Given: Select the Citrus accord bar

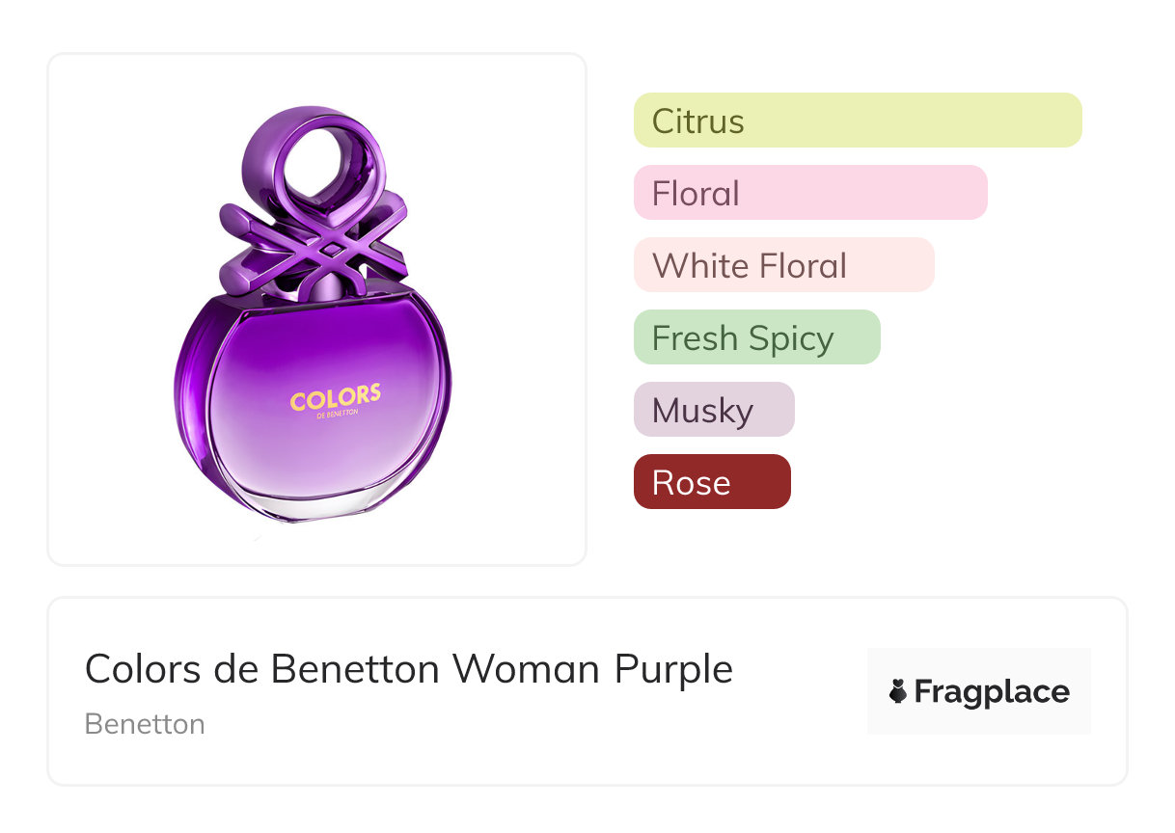Looking at the screenshot, I should click(857, 121).
